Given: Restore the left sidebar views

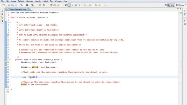Looking at the screenshot, I should (2, 11).
